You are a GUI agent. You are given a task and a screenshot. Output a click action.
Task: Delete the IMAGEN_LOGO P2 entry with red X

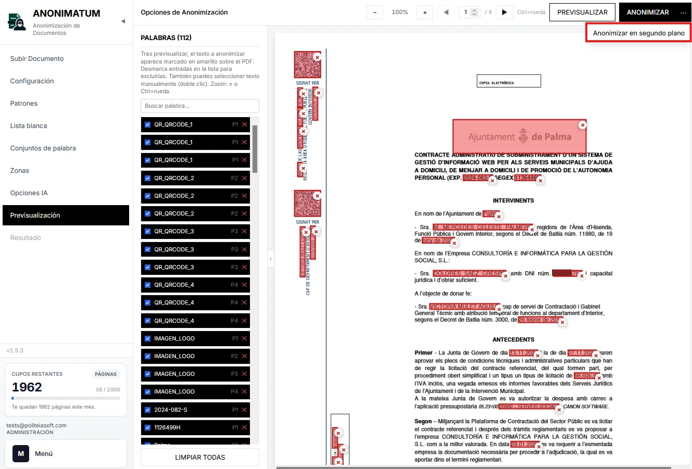(x=244, y=356)
